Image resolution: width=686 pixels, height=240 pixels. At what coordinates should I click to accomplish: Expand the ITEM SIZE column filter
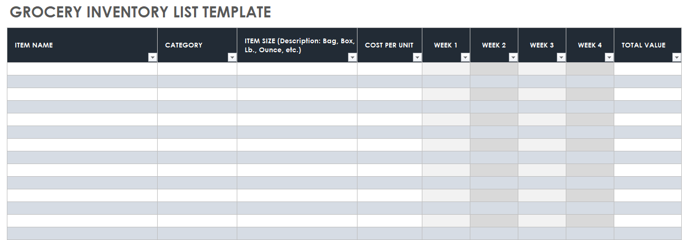pos(352,57)
